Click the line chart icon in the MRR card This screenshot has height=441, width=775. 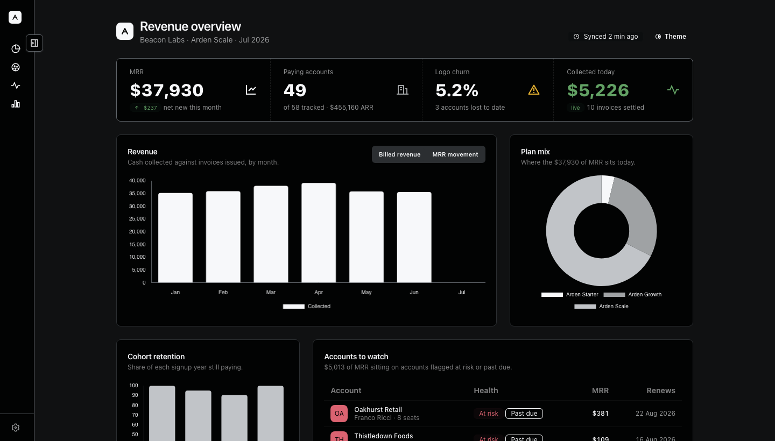pos(251,90)
